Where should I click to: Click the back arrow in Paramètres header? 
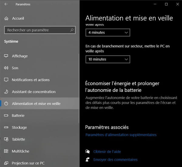pos(6,4)
